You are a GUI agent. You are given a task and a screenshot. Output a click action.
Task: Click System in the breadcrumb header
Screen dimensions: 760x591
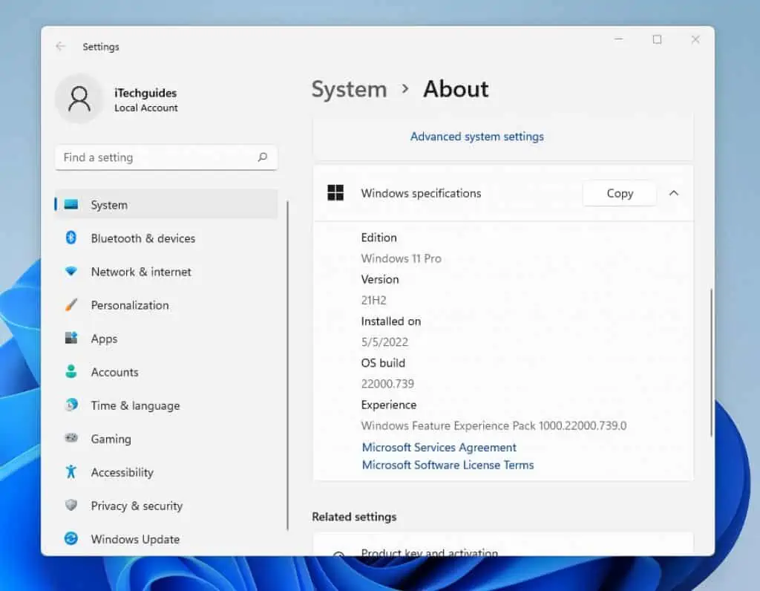[x=349, y=89]
